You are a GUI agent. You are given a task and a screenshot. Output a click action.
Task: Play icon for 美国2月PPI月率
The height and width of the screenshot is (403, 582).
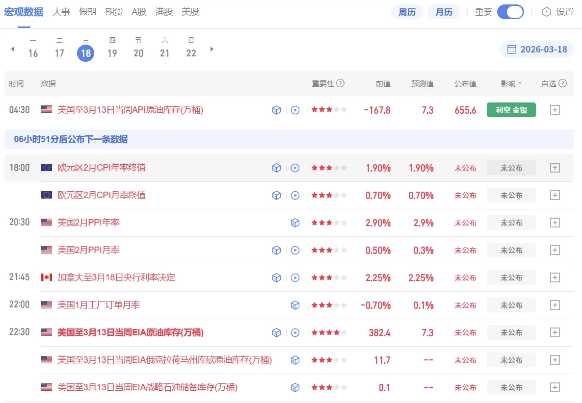click(295, 250)
